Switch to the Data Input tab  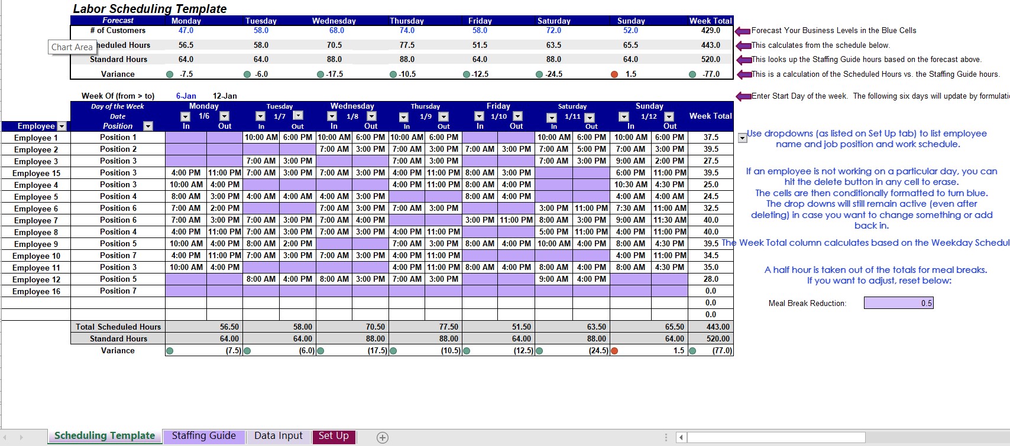coord(278,436)
